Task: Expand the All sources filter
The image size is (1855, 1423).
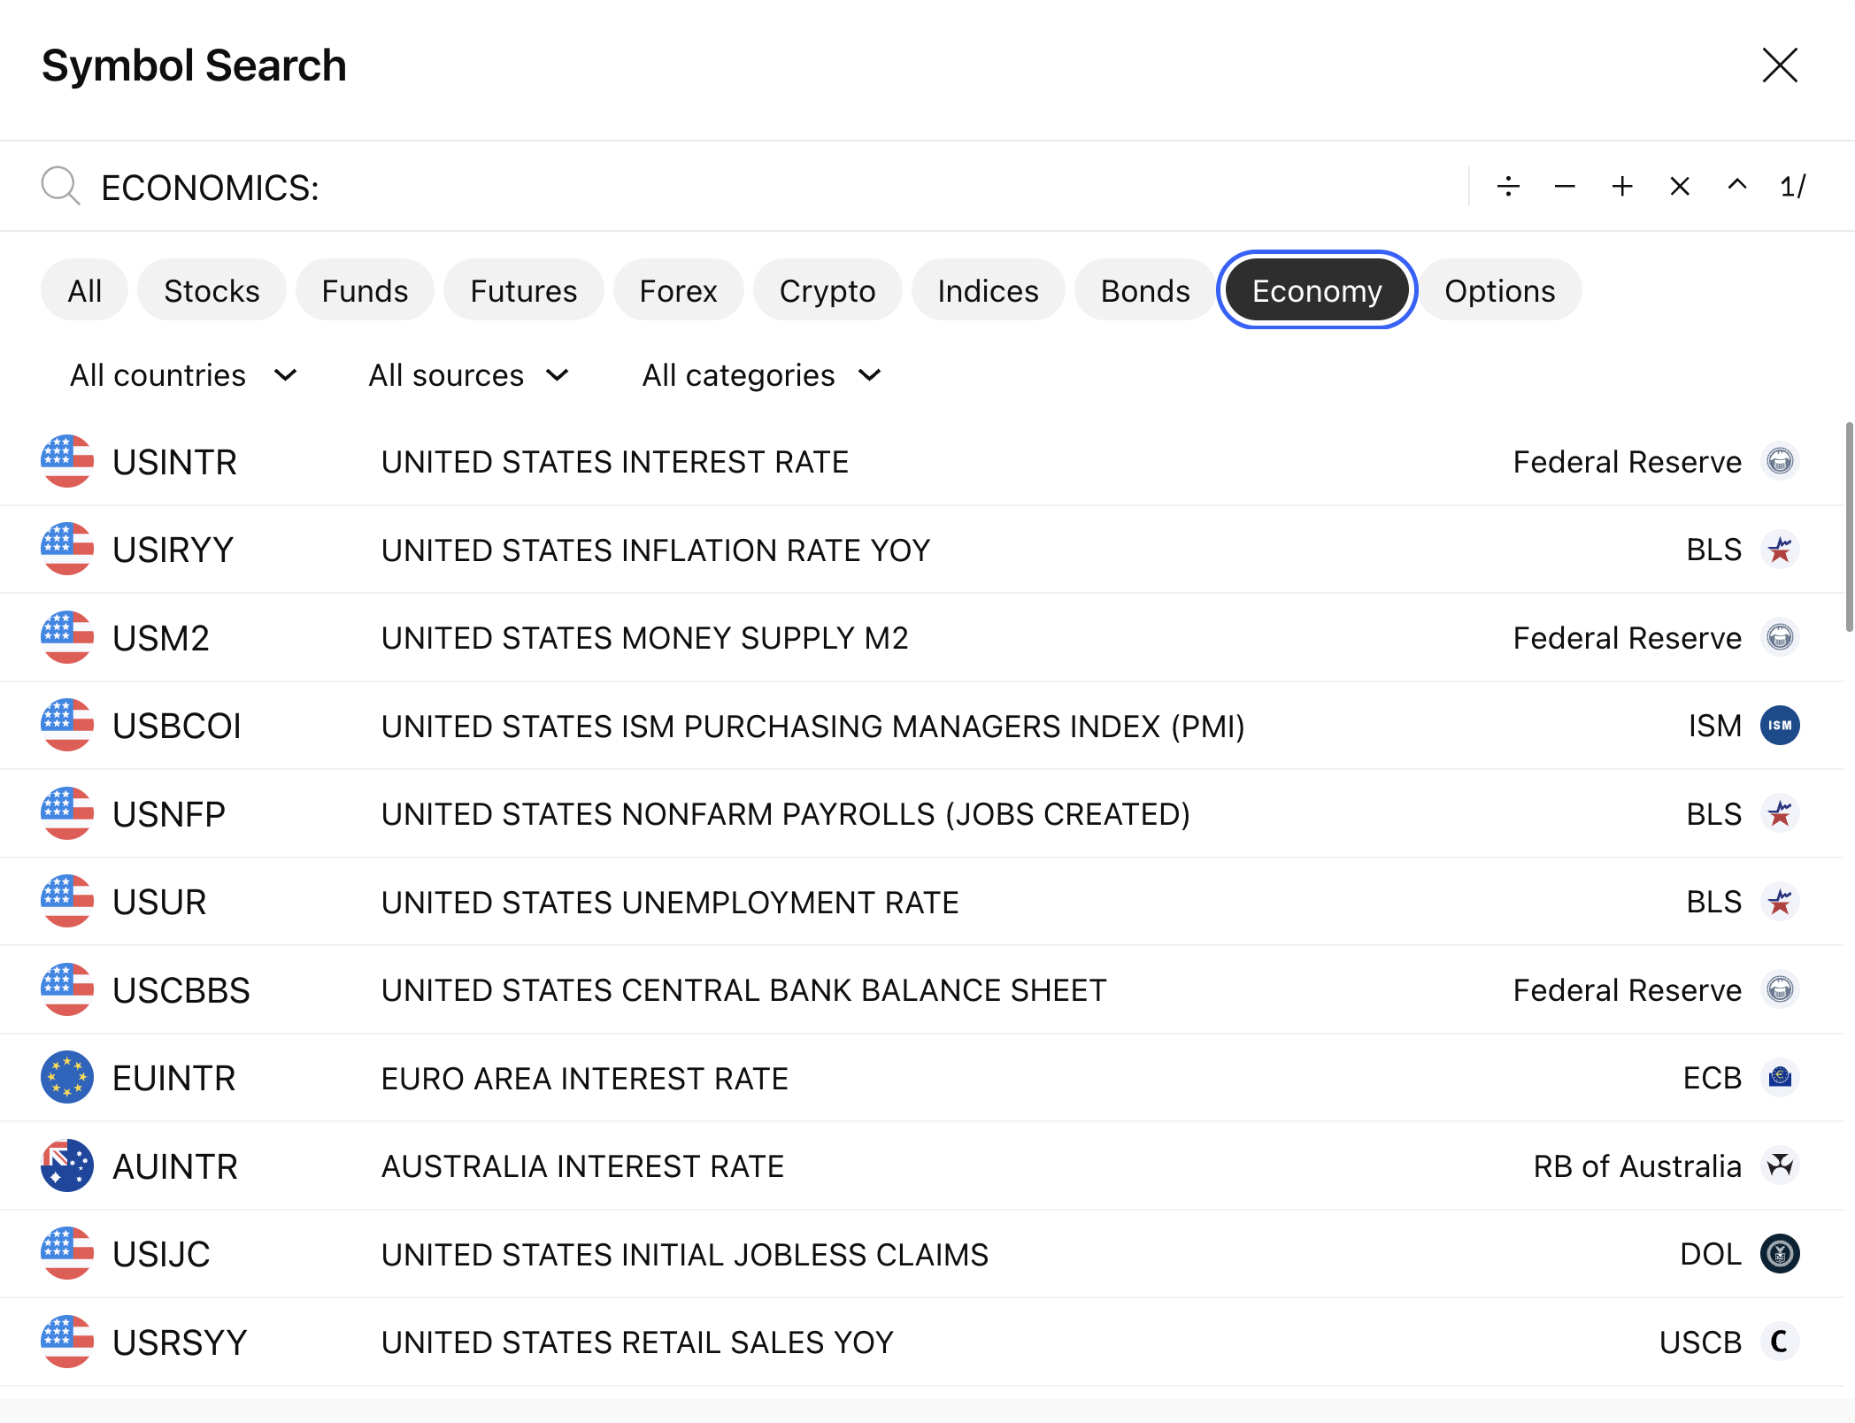Action: pos(468,375)
